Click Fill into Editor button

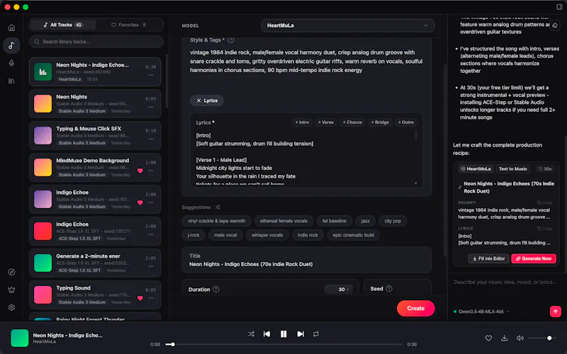488,258
